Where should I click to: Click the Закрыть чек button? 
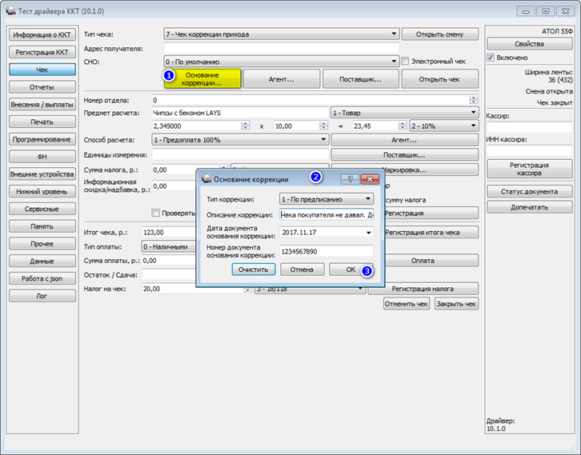(x=456, y=304)
